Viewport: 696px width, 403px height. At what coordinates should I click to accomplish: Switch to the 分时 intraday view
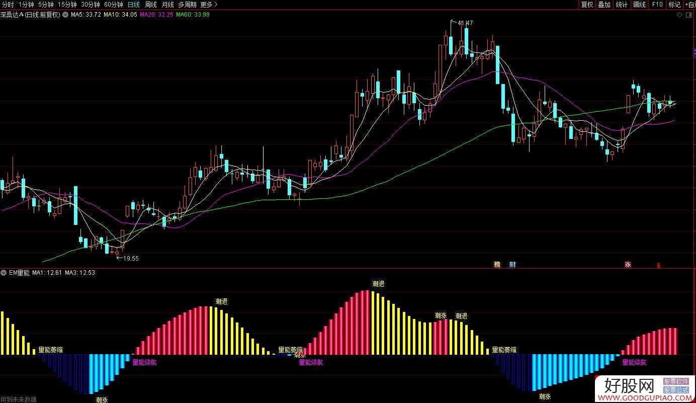8,5
